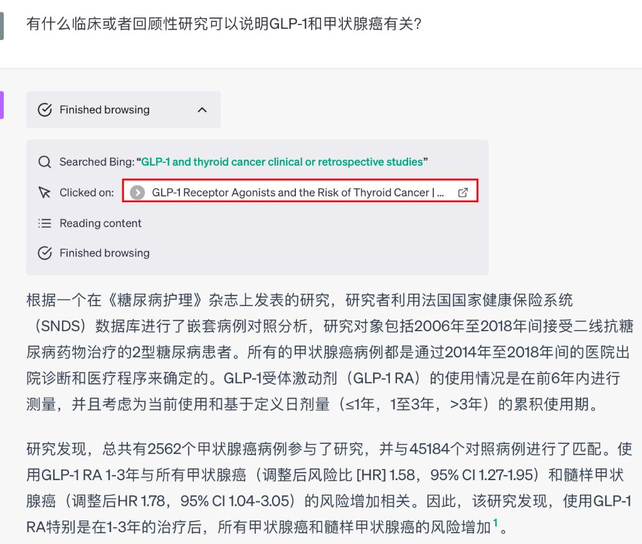Viewport: 642px width, 544px height.
Task: Open the green Bing search query link
Action: (282, 162)
